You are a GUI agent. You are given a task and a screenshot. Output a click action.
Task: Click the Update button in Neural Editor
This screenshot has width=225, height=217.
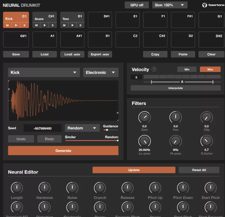[x=134, y=170]
